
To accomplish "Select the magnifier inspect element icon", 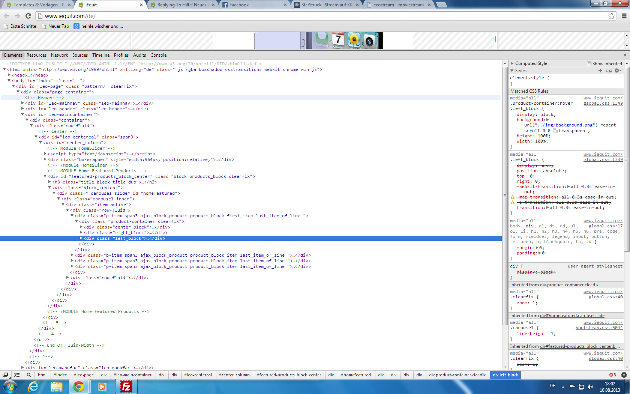I will point(29,375).
